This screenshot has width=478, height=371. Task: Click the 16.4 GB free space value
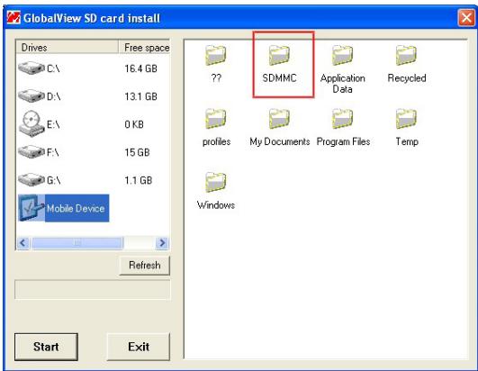tap(140, 68)
